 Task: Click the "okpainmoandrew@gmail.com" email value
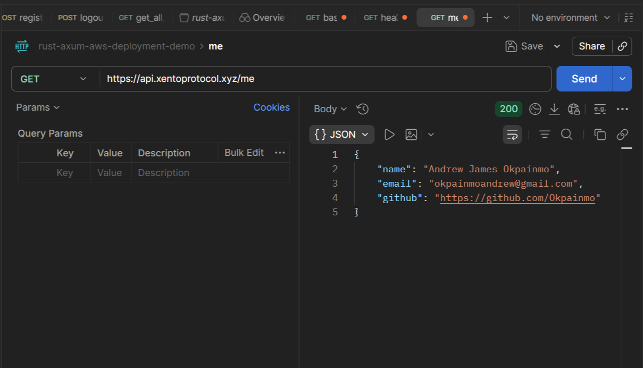(x=504, y=184)
